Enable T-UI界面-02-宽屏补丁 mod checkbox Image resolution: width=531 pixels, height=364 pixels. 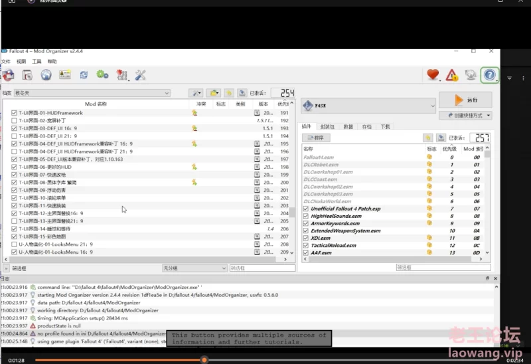click(x=14, y=120)
